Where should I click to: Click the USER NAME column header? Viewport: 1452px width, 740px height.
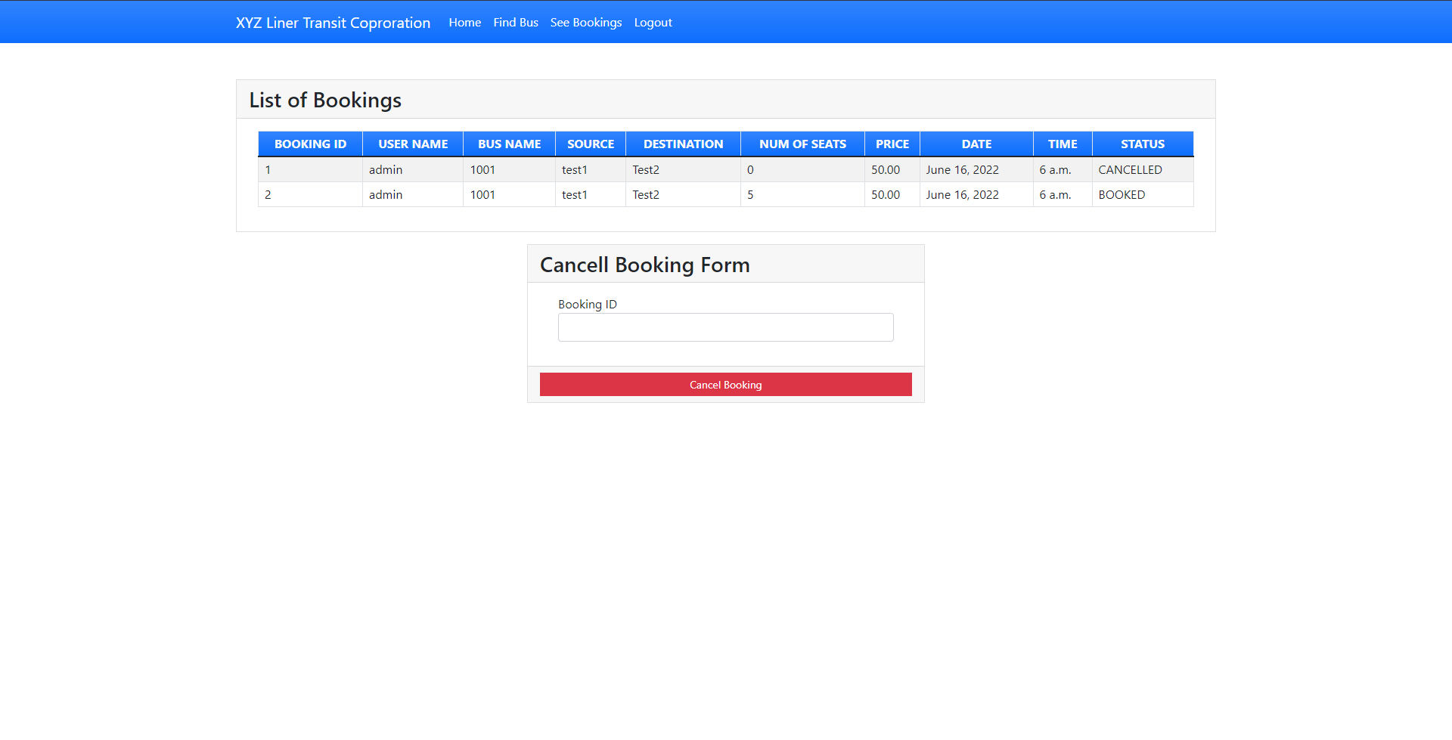click(x=413, y=144)
